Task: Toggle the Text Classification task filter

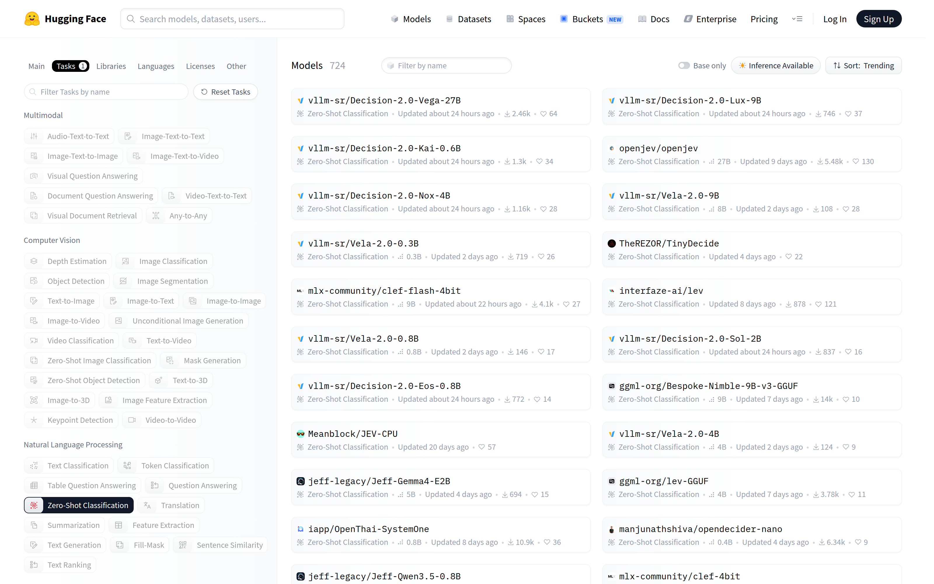Action: point(69,465)
